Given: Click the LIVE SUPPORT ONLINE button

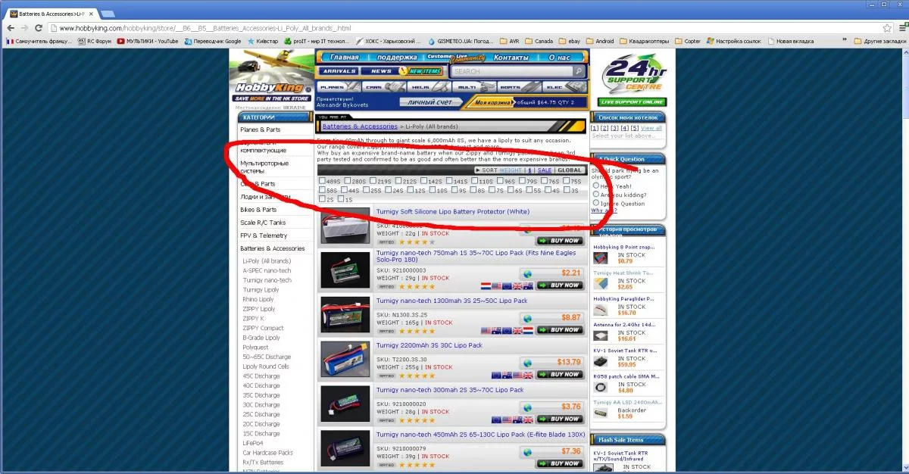Looking at the screenshot, I should pos(633,101).
